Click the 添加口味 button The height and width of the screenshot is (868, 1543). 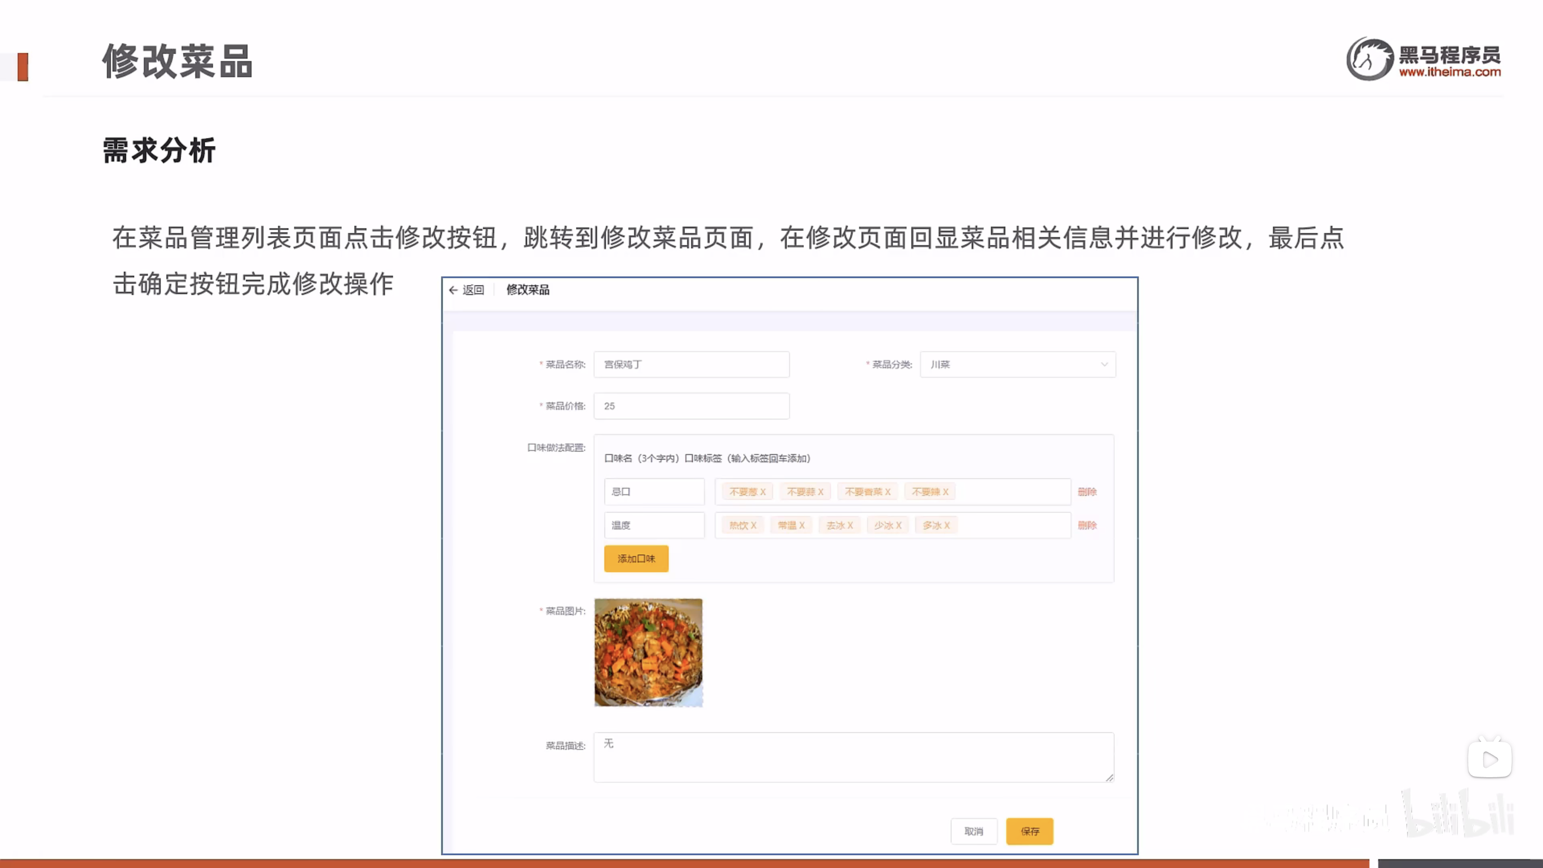click(x=636, y=559)
